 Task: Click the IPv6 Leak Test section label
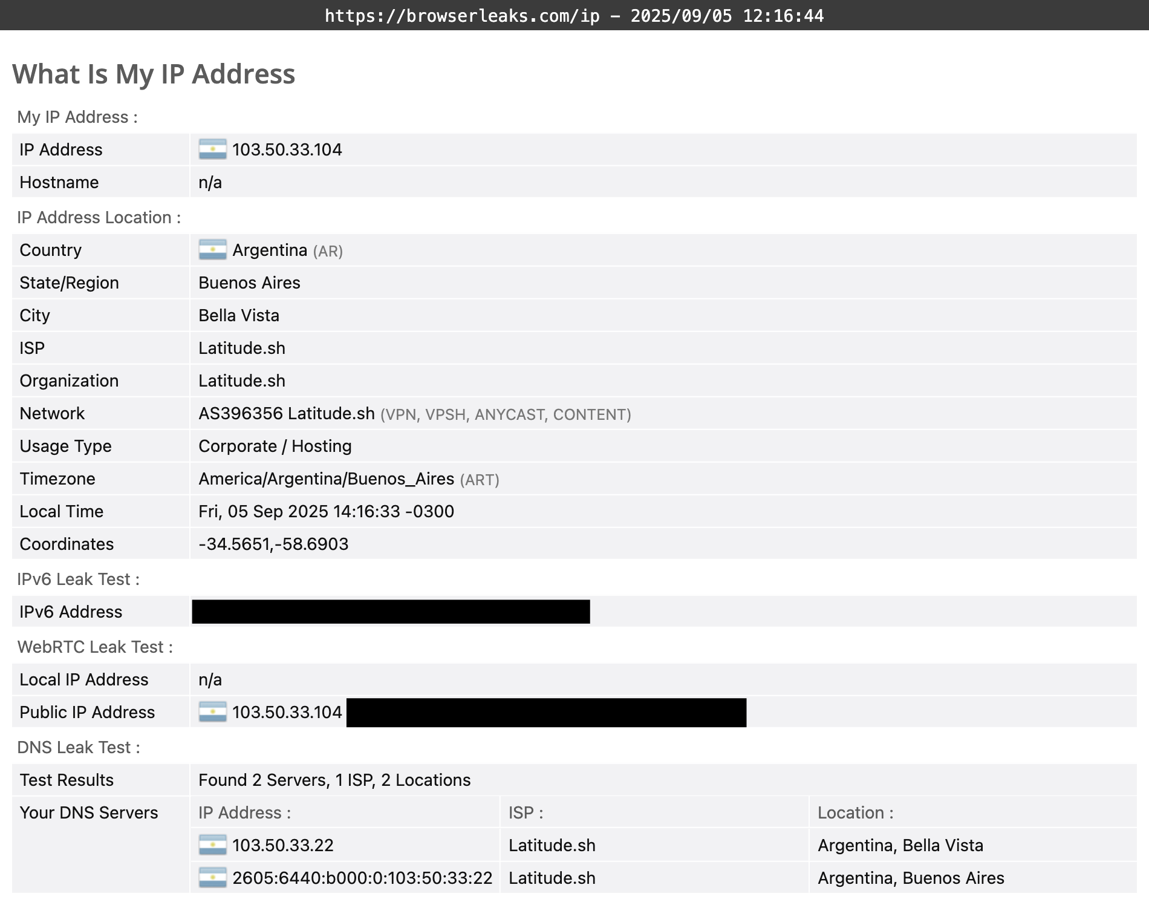[79, 579]
